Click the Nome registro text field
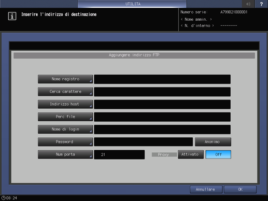Image resolution: width=268 pixels, height=201 pixels. coord(162,79)
